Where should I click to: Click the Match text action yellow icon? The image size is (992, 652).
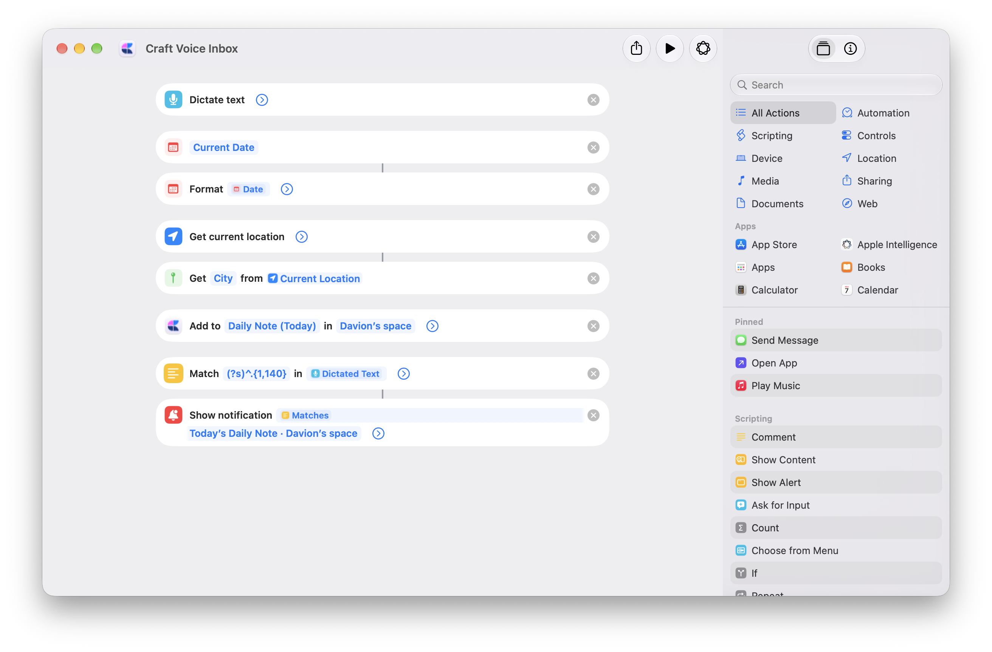[173, 374]
